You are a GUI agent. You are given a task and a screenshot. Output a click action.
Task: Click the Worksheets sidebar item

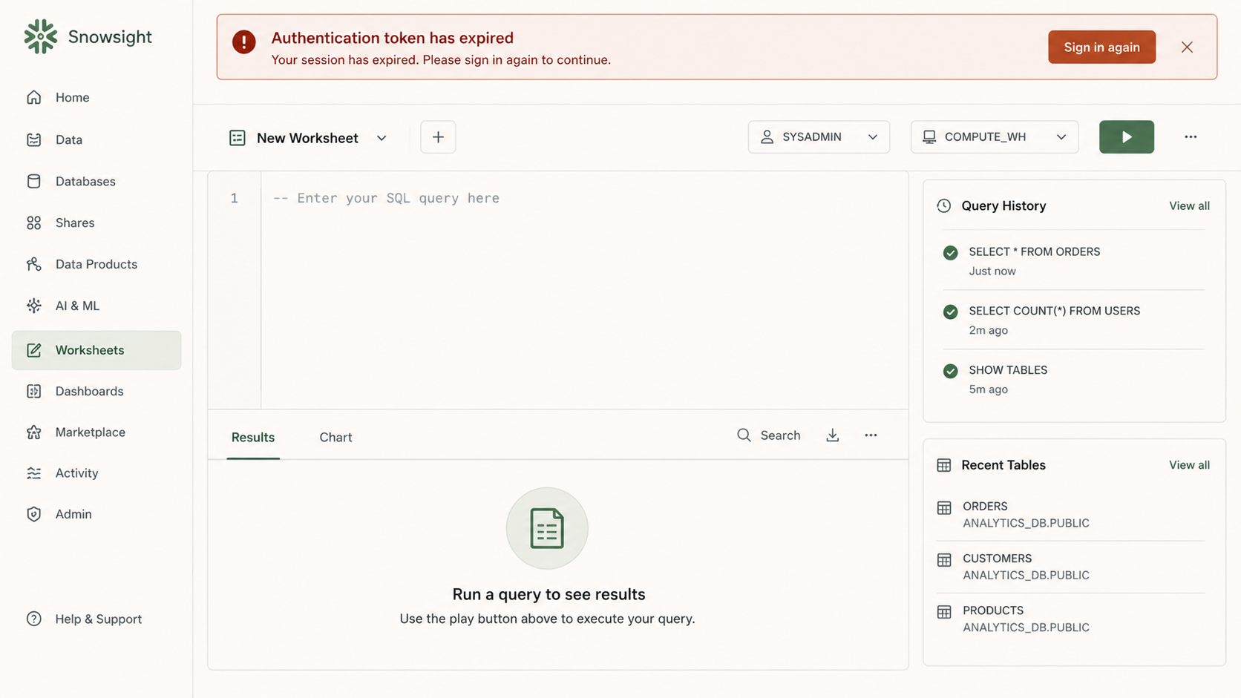pos(96,350)
